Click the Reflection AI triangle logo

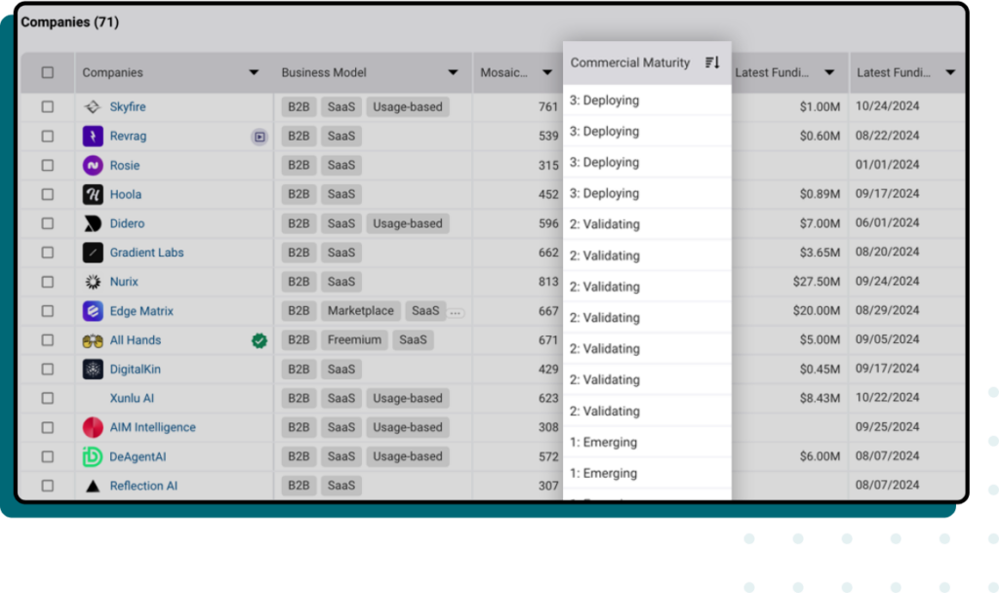point(93,486)
